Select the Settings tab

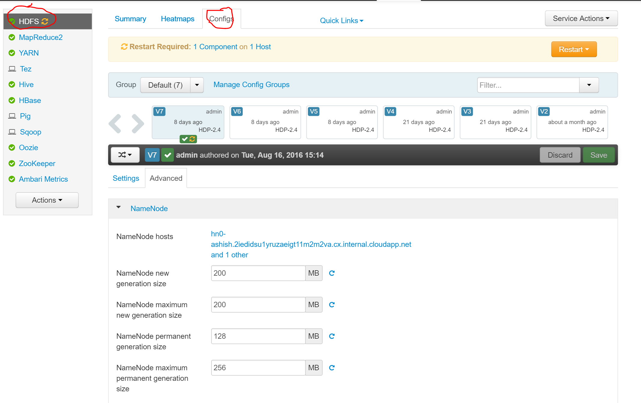tap(126, 178)
